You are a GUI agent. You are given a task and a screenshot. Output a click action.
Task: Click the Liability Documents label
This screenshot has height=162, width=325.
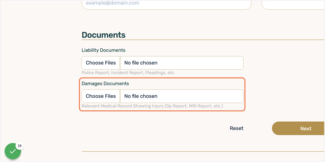coord(103,50)
